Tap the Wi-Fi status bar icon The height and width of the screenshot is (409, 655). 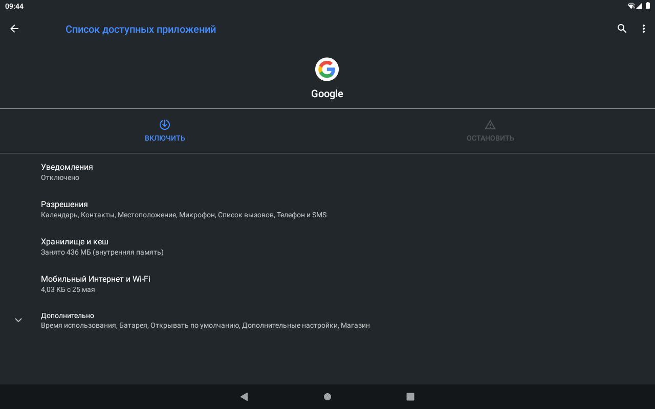pos(631,6)
